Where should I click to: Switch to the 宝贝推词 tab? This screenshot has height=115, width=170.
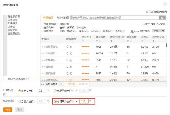[48, 18]
